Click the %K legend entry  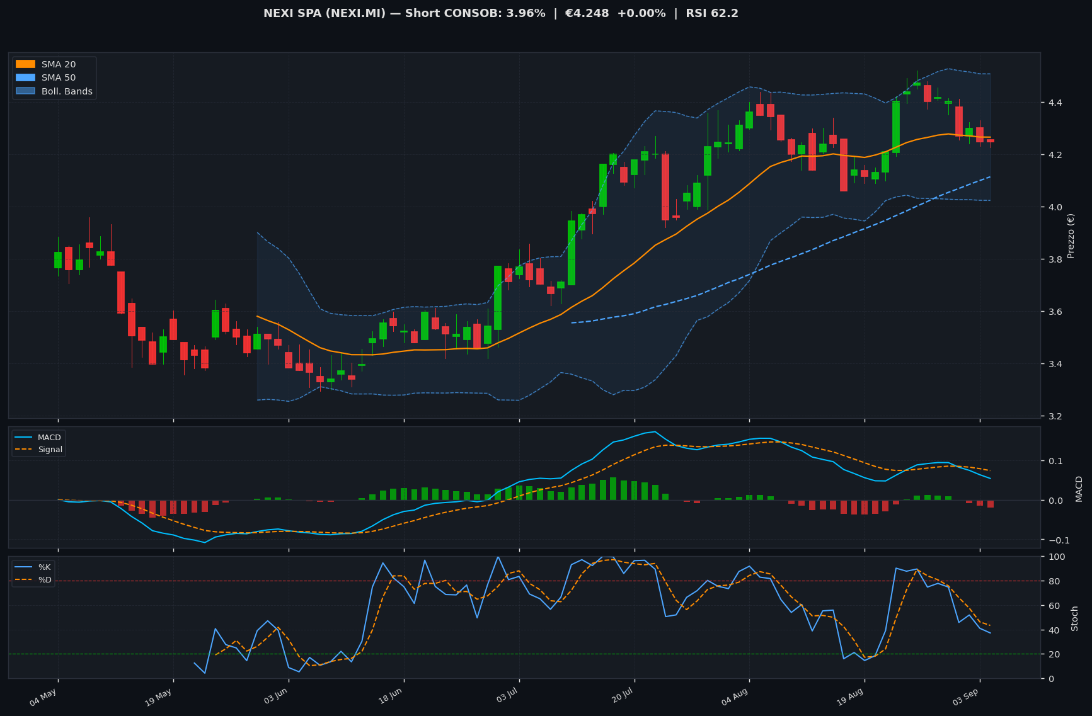(33, 567)
